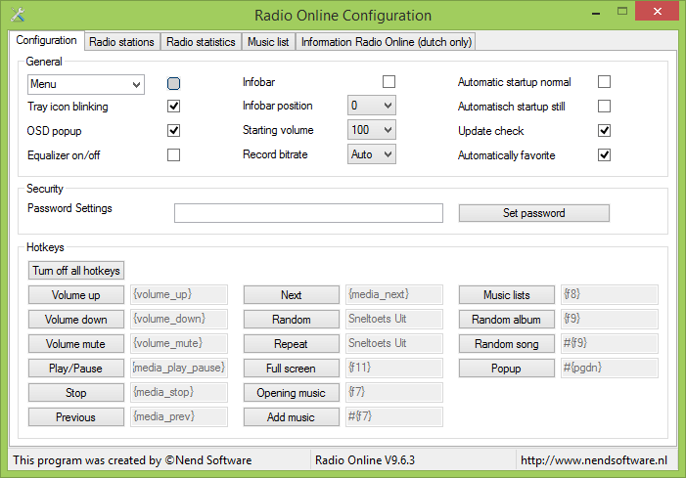686x478 pixels.
Task: Click Radio Online V9.6.3 status text
Action: tap(365, 460)
